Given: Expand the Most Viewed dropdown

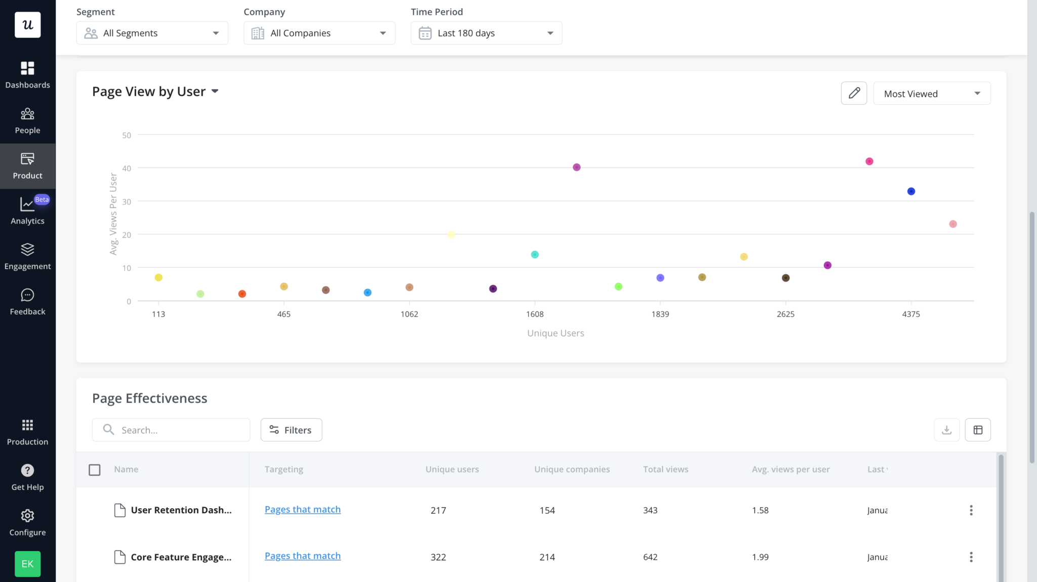Looking at the screenshot, I should tap(932, 93).
